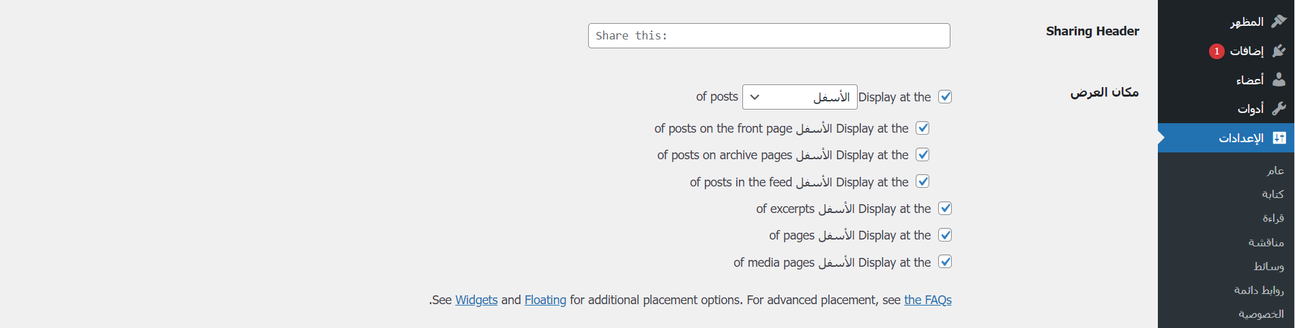Open the posts position dropdown
This screenshot has width=1295, height=328.
pos(800,97)
